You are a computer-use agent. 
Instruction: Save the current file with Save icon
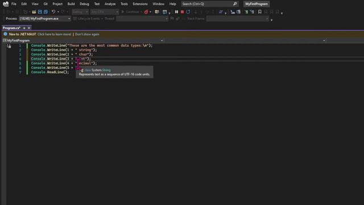click(40, 12)
